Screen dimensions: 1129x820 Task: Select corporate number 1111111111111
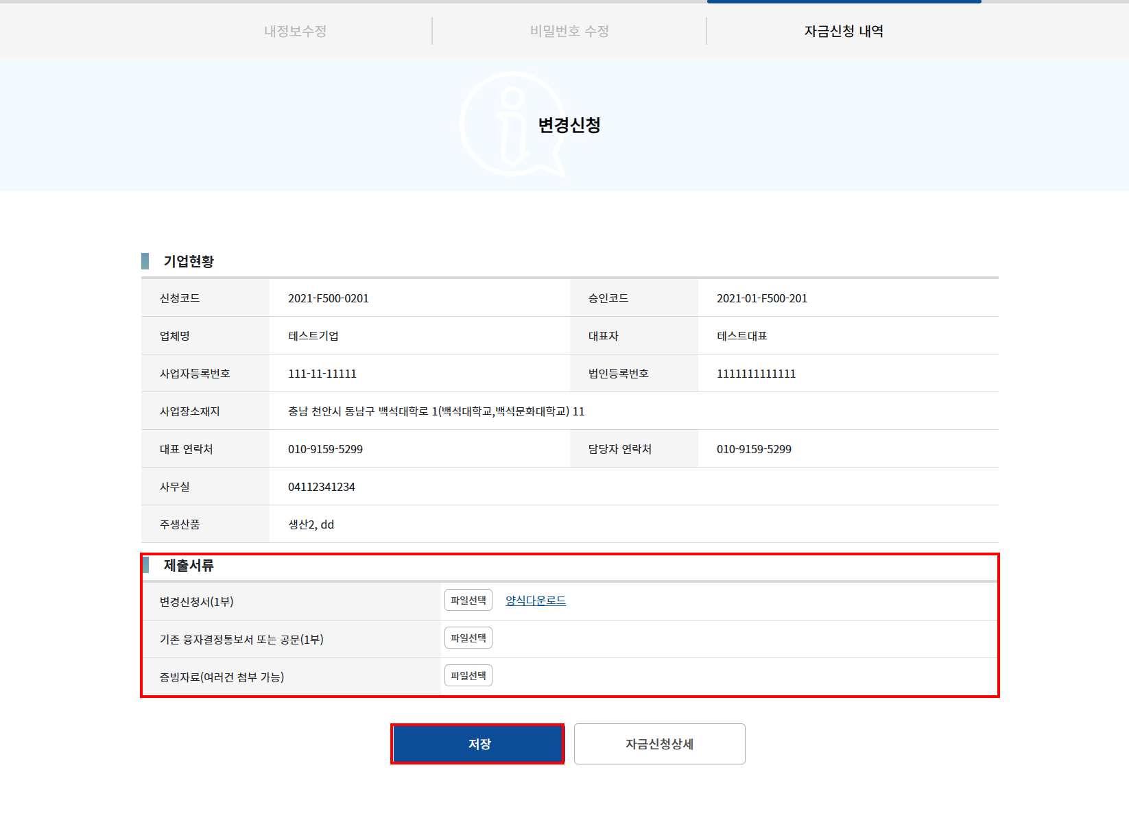pos(757,374)
